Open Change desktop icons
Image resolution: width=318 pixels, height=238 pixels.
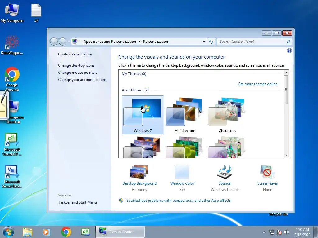click(x=76, y=65)
